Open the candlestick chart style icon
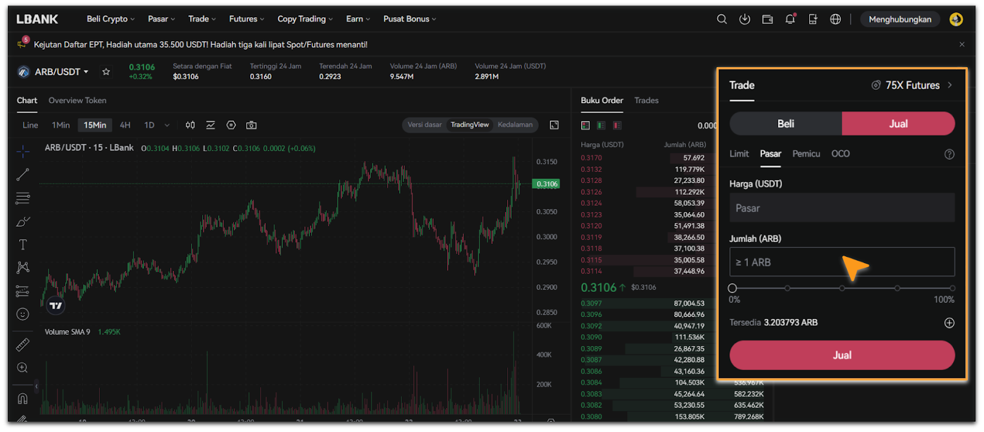984x432 pixels. point(190,125)
